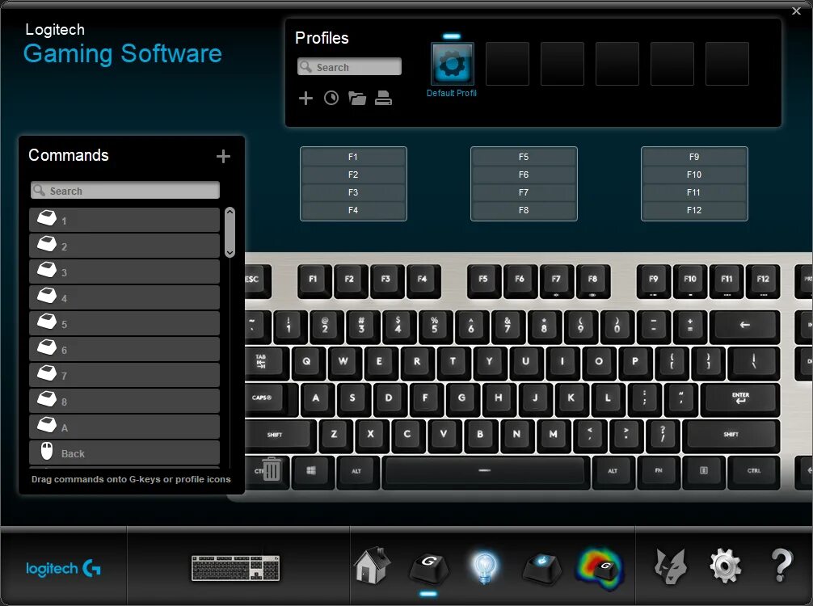Open the Home screen icon
The width and height of the screenshot is (813, 606).
tap(372, 566)
